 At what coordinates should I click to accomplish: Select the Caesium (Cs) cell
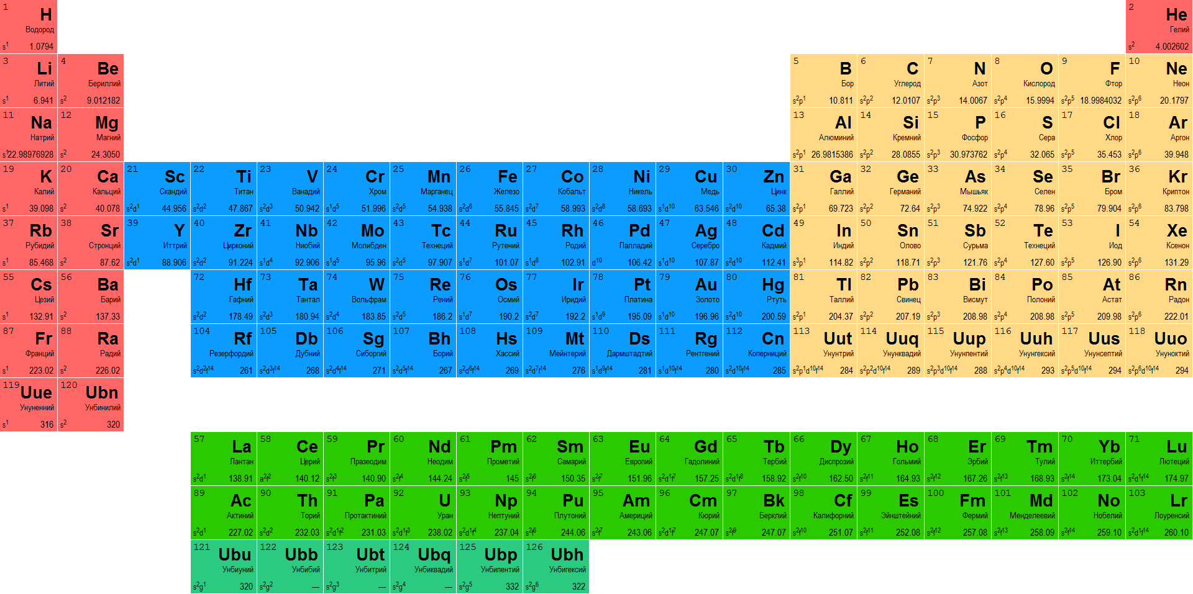29,297
